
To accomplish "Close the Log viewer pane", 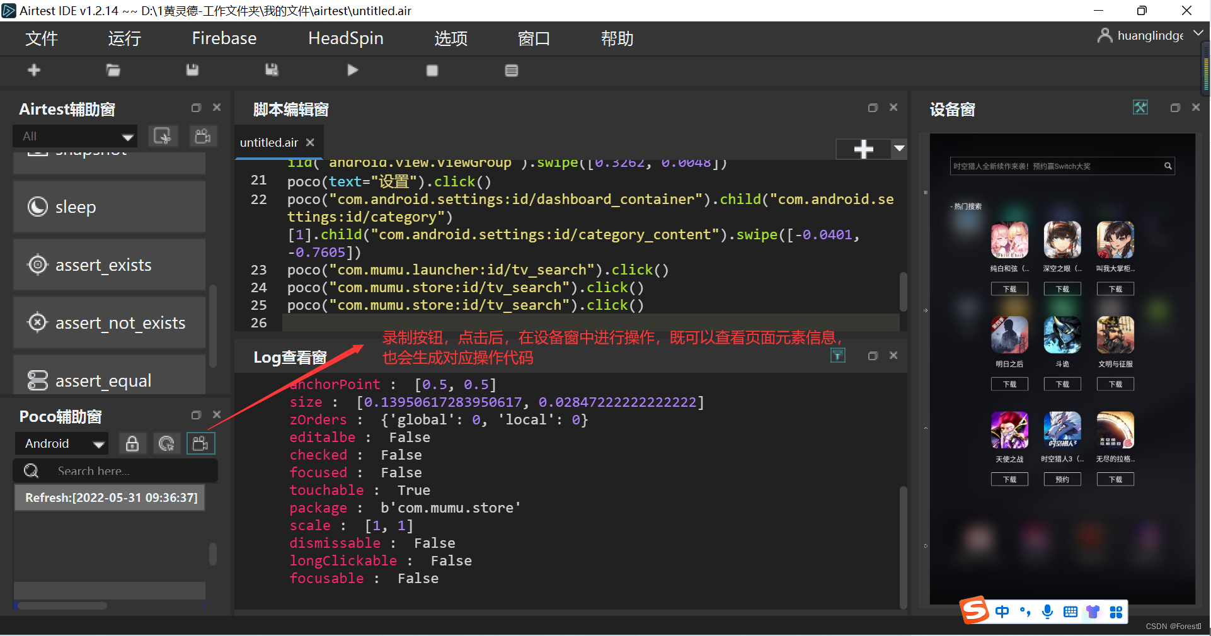I will point(893,356).
